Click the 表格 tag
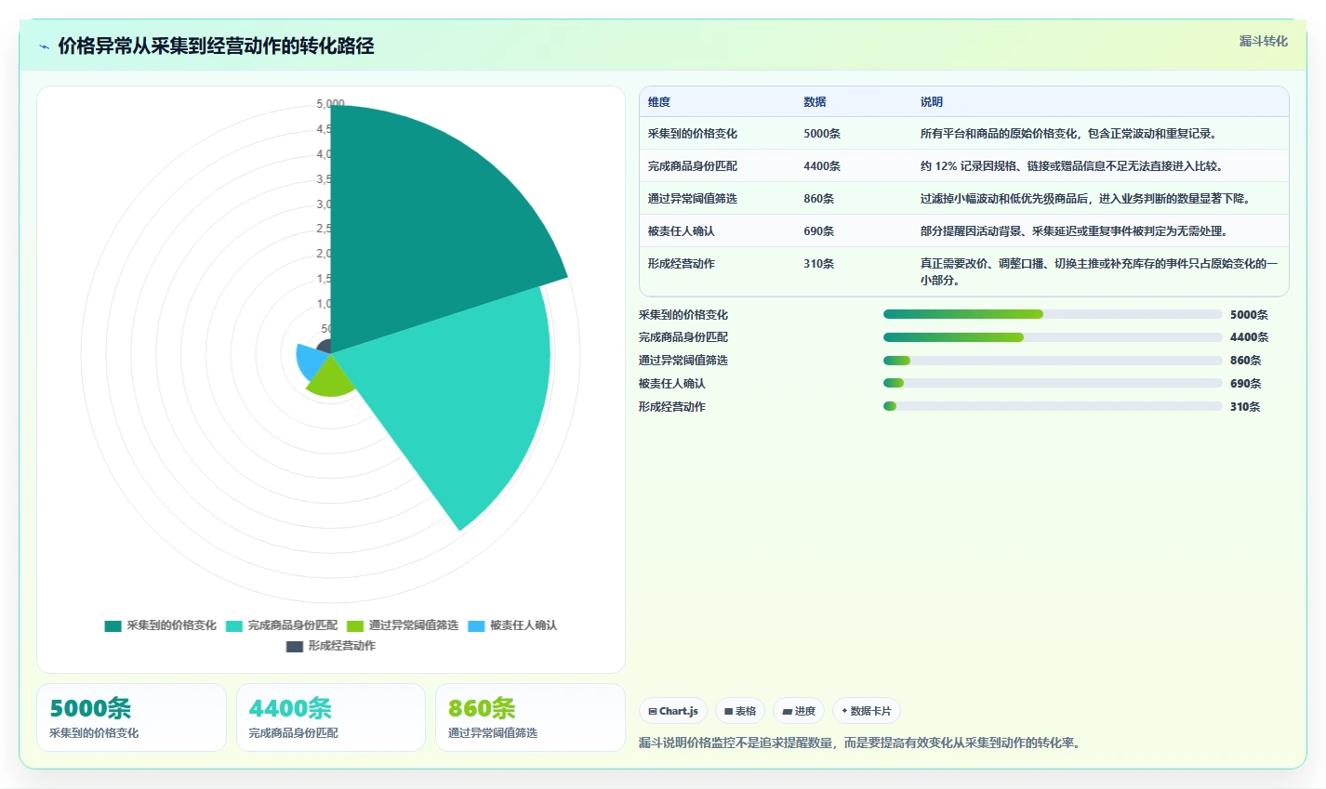1326x789 pixels. pyautogui.click(x=740, y=711)
